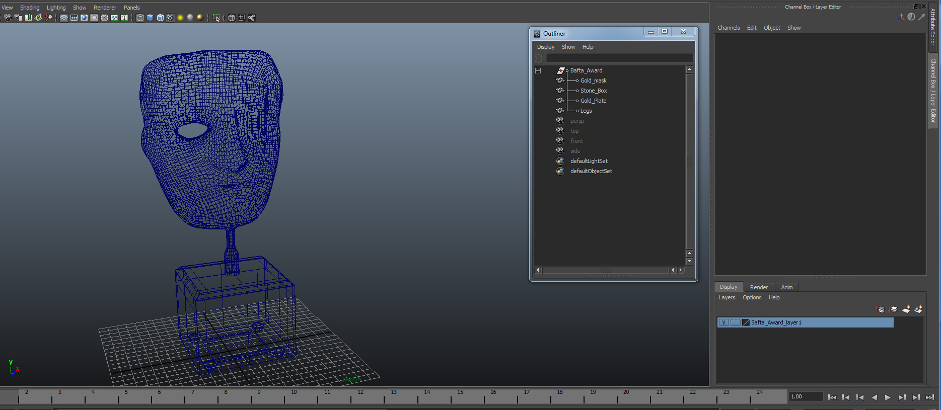The width and height of the screenshot is (941, 410).
Task: Switch to the Render layer tab
Action: pos(759,287)
